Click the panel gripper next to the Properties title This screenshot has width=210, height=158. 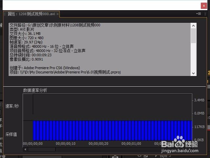[x=5, y=14]
